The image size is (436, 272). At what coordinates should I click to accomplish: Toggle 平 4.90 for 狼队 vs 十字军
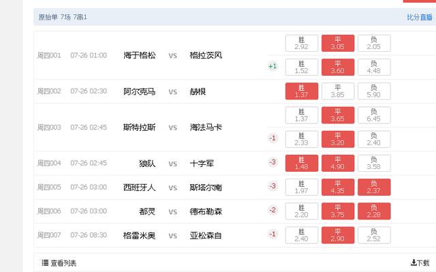(x=338, y=163)
